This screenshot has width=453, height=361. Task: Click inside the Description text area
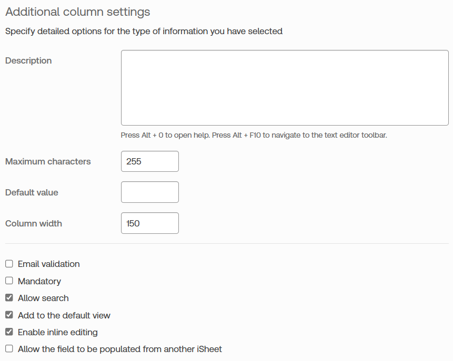[x=284, y=88]
